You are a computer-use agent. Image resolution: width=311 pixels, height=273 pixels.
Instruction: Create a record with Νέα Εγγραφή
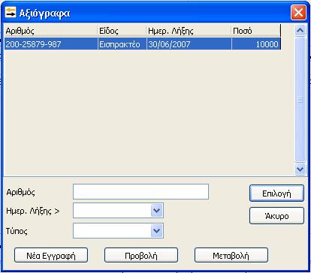pos(51,256)
